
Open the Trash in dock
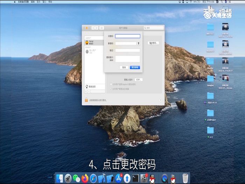tap(185, 178)
